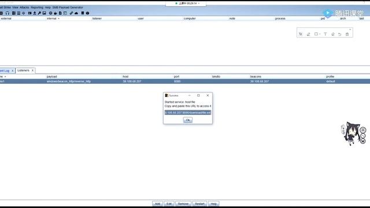Click the Add listener button

coord(157,203)
